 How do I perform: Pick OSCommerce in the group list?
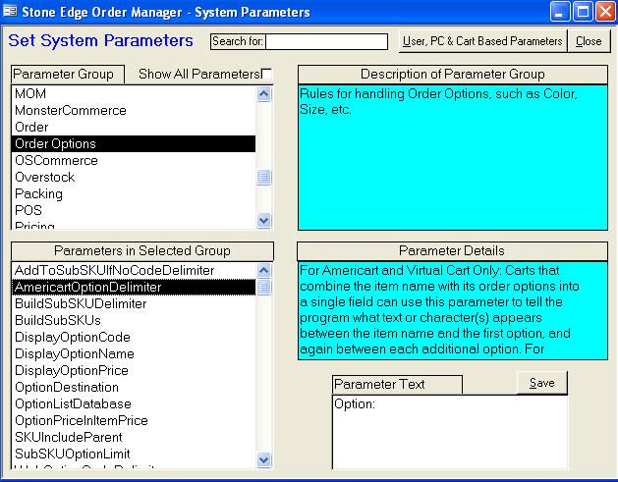point(134,160)
